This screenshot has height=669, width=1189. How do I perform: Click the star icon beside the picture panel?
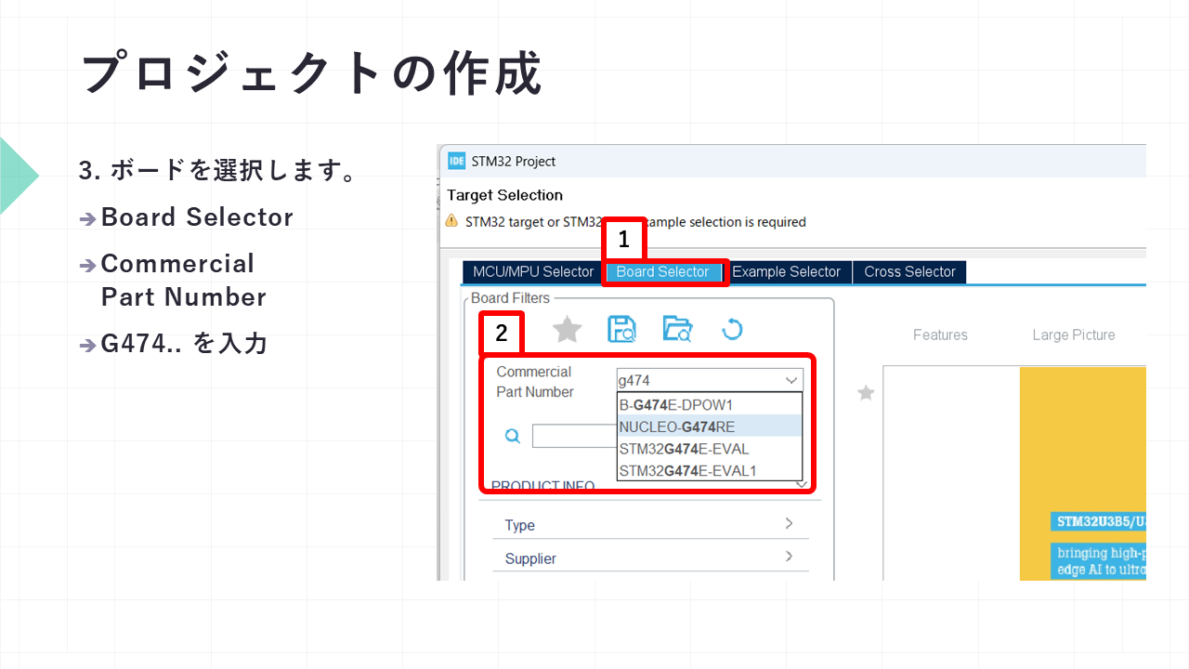click(866, 393)
